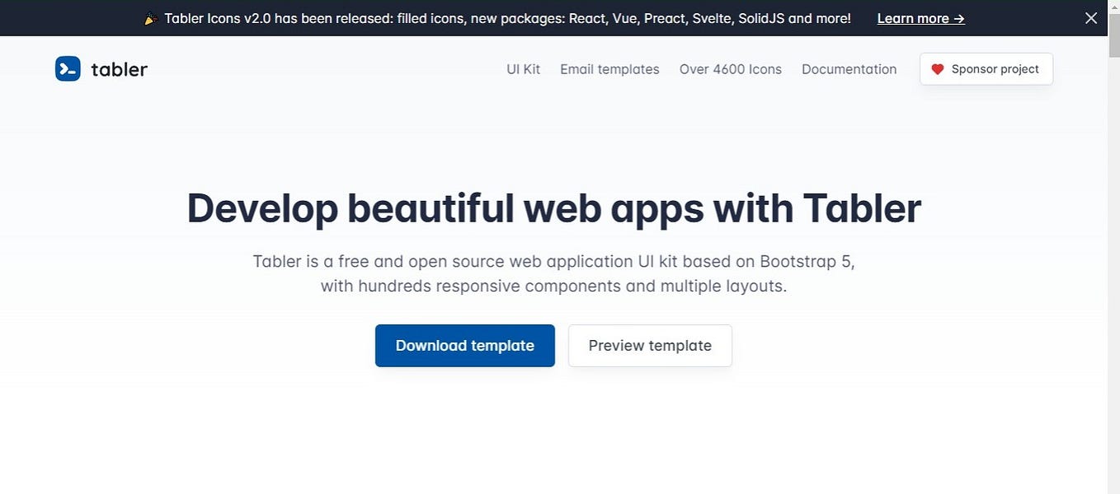Open the UI Kit navigation item
Screen dimensions: 1120x494
[x=522, y=69]
